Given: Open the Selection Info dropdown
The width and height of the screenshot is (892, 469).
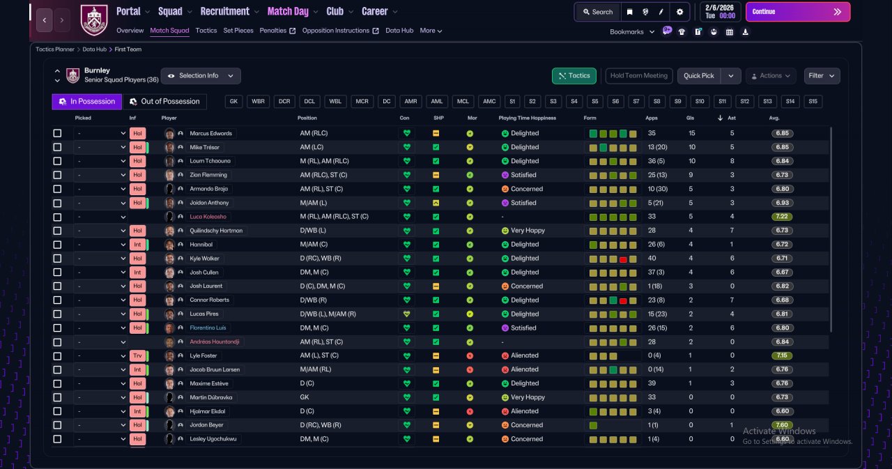Looking at the screenshot, I should pyautogui.click(x=201, y=76).
